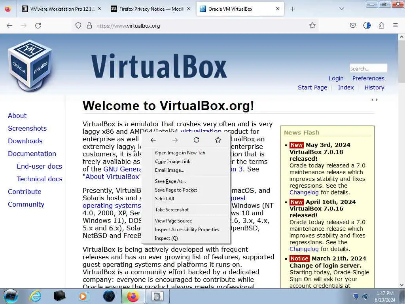This screenshot has width=405, height=304.
Task: Close the Firefox Privacy Notice tab
Action: pos(189,9)
